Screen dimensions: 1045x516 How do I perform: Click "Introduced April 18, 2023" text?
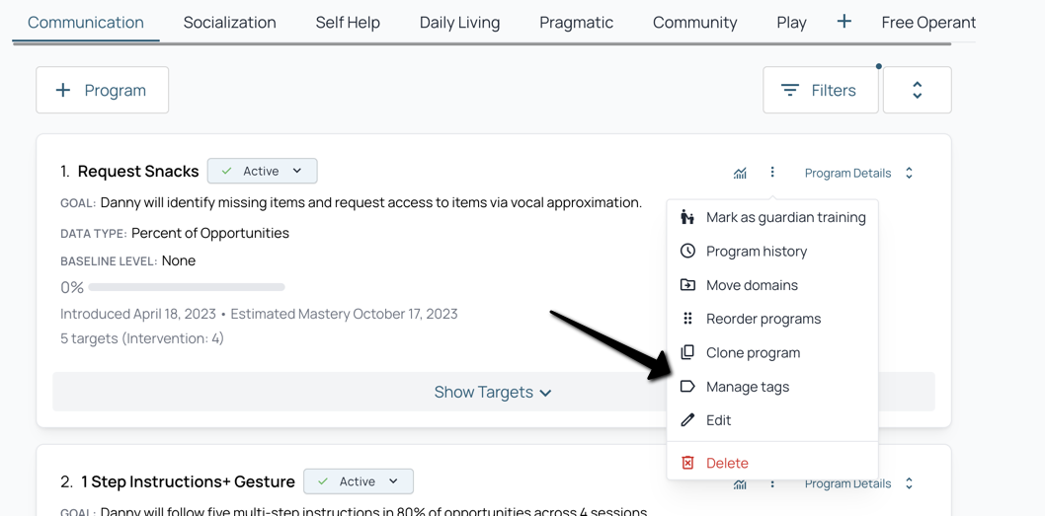tap(138, 314)
